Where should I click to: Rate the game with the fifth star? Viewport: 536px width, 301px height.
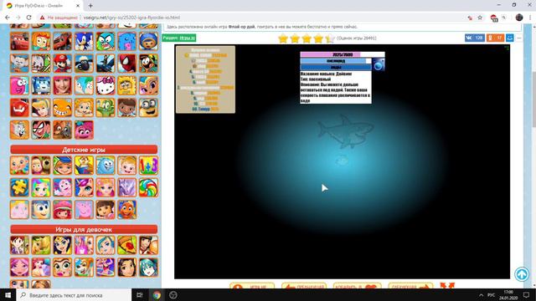point(329,38)
